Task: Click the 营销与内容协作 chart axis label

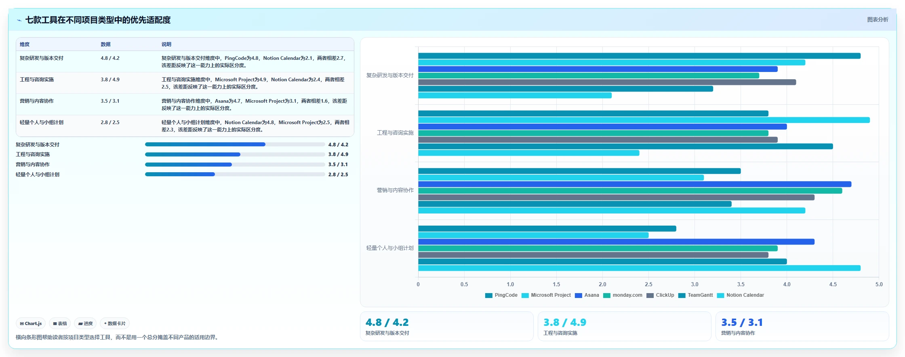Action: tap(395, 190)
